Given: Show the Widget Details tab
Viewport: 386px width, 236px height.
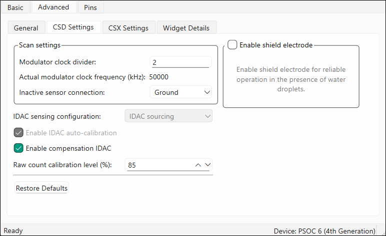Looking at the screenshot, I should 186,28.
